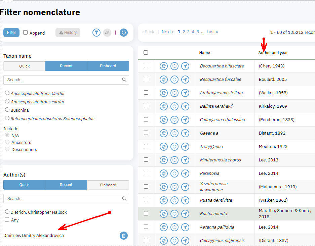
Task: Select the Descendants radio option
Action: pos(7,149)
